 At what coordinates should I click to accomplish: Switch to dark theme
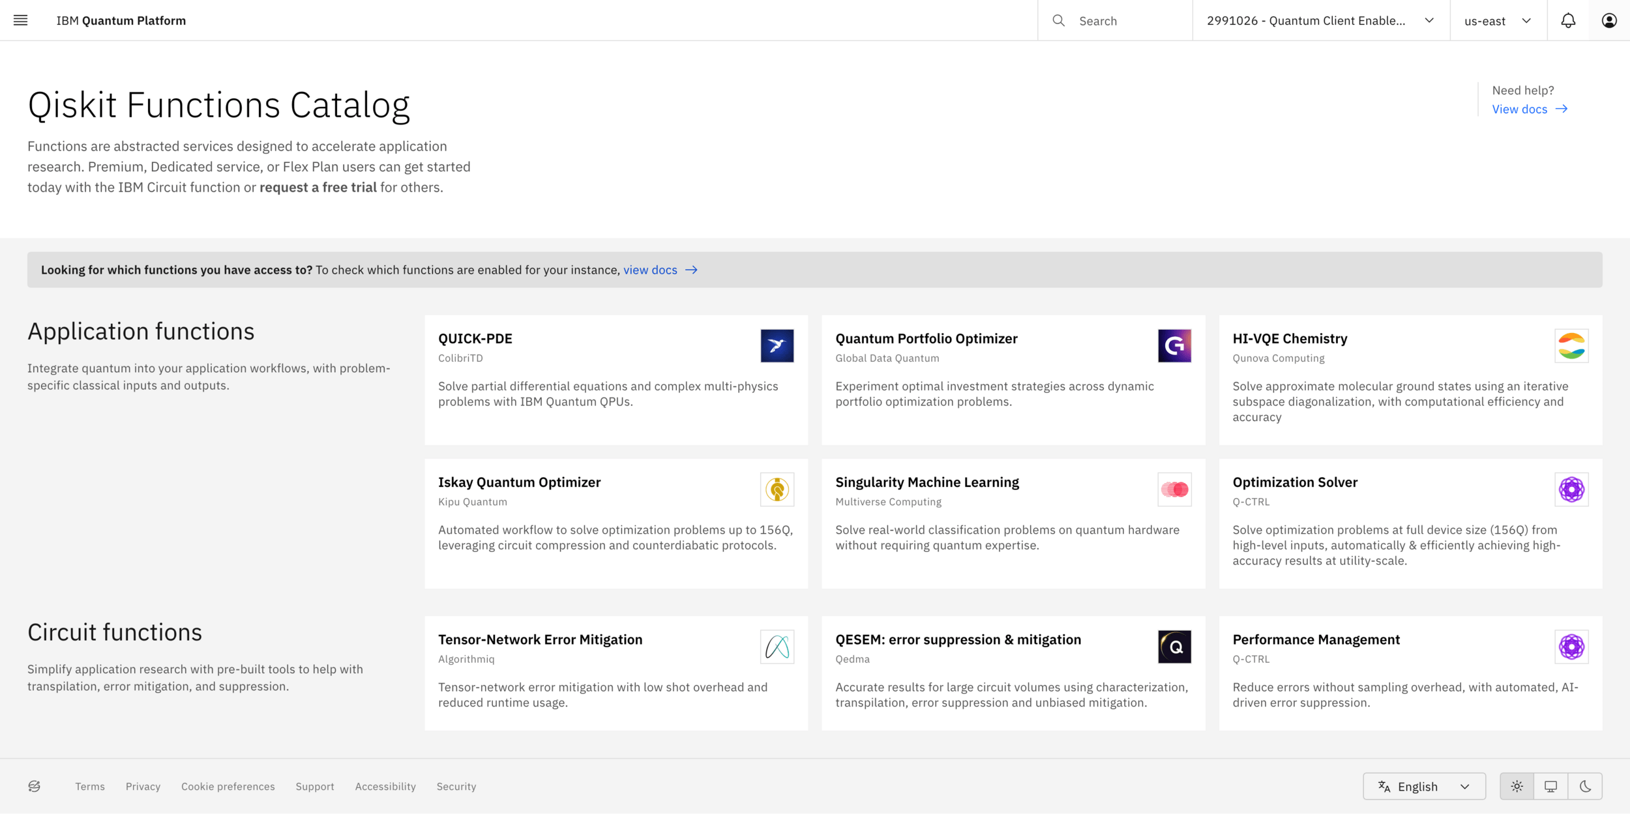coord(1585,786)
